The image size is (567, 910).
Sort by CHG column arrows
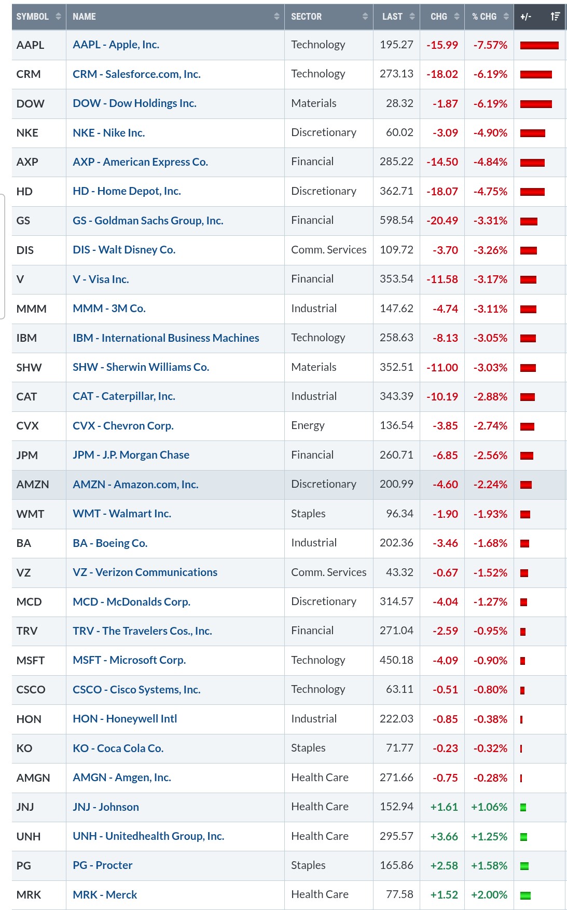[x=457, y=17]
